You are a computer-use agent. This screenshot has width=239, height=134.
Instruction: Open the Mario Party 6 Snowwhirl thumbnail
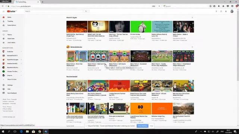(141, 56)
